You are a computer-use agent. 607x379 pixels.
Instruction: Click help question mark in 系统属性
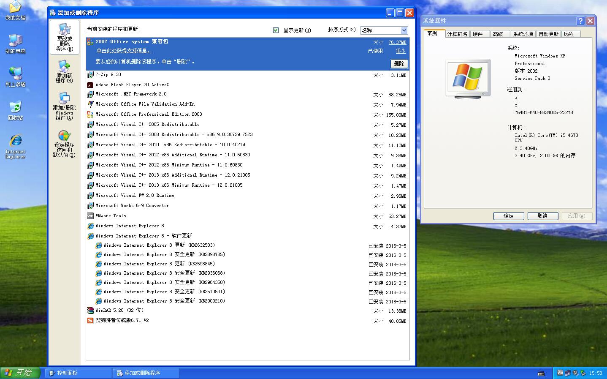[x=580, y=21]
